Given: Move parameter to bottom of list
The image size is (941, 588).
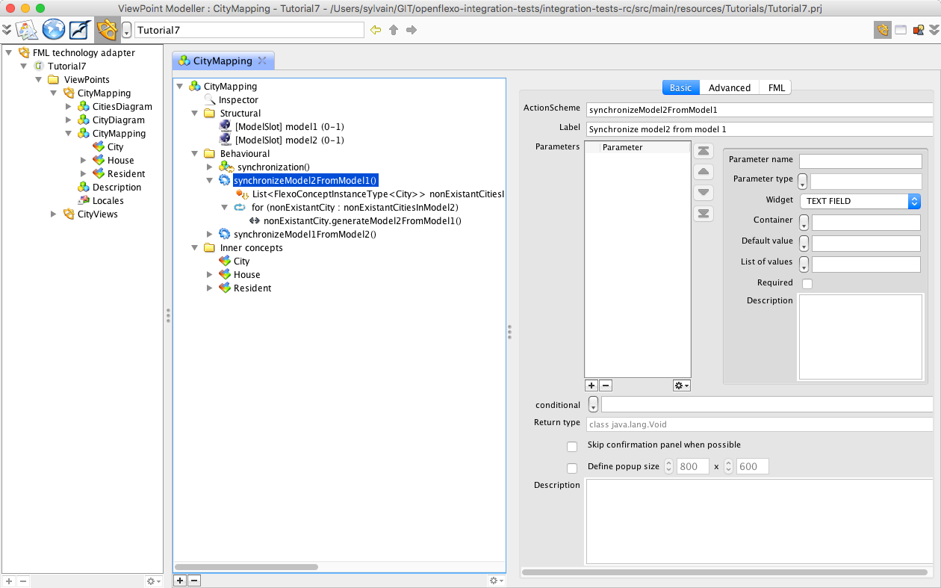Looking at the screenshot, I should pyautogui.click(x=704, y=214).
